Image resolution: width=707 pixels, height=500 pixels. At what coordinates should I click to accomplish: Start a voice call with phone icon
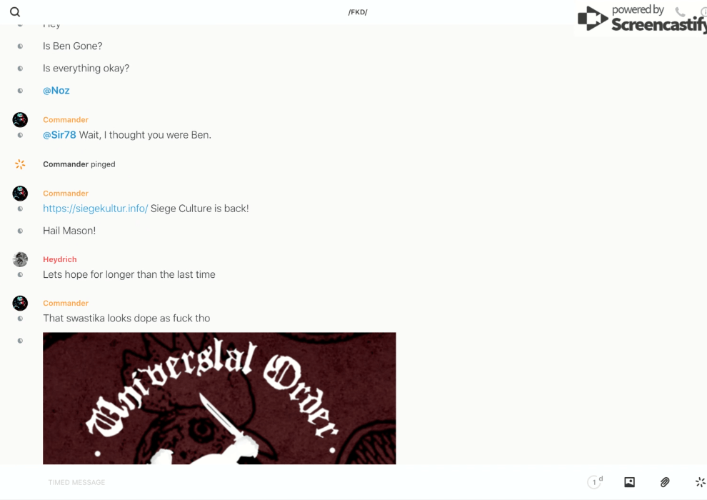click(x=680, y=12)
